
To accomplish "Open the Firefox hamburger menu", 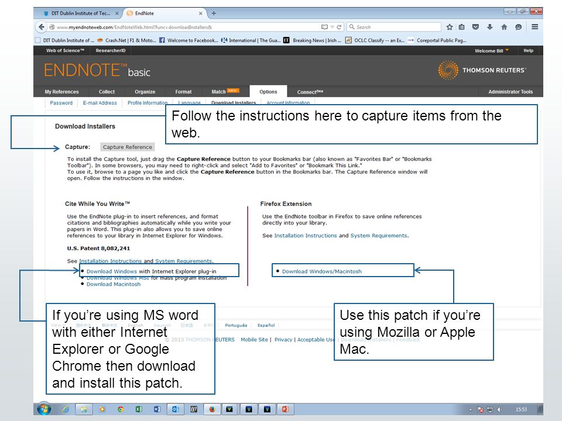I will click(534, 27).
